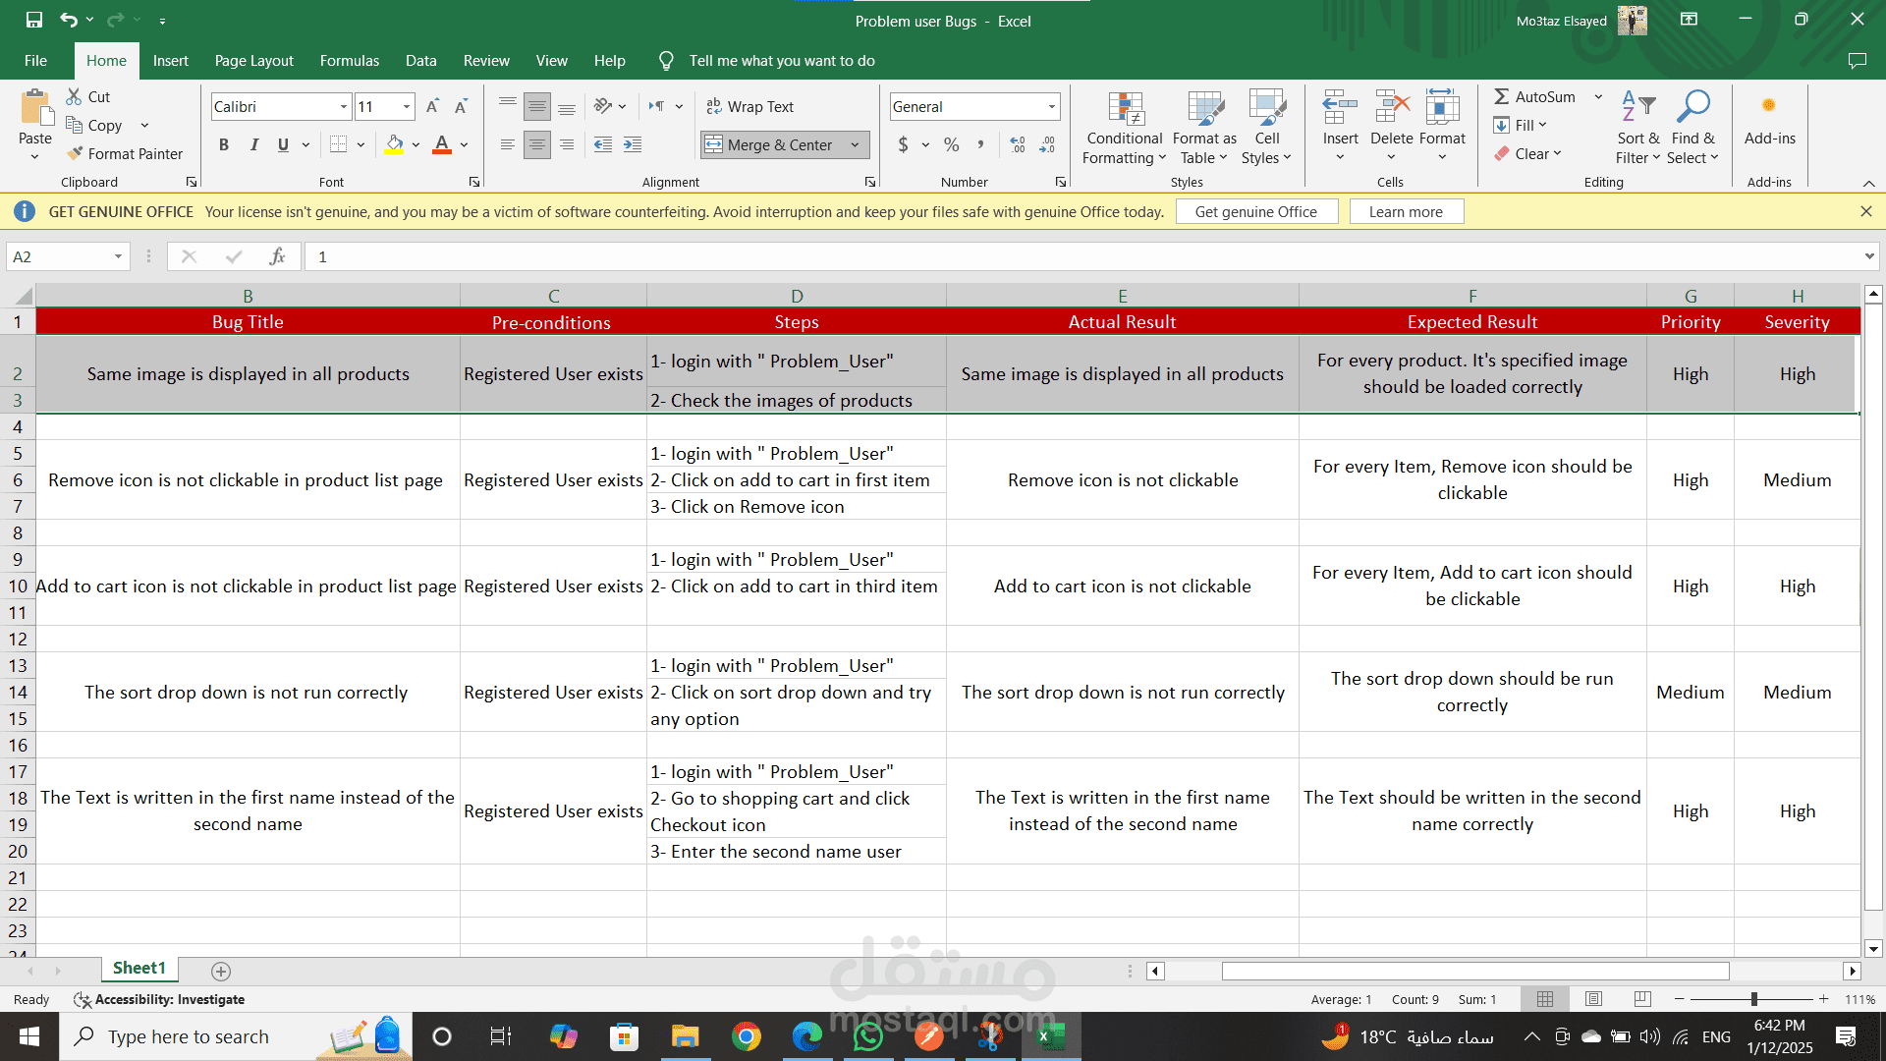Click the Percent Style icon

[x=951, y=144]
